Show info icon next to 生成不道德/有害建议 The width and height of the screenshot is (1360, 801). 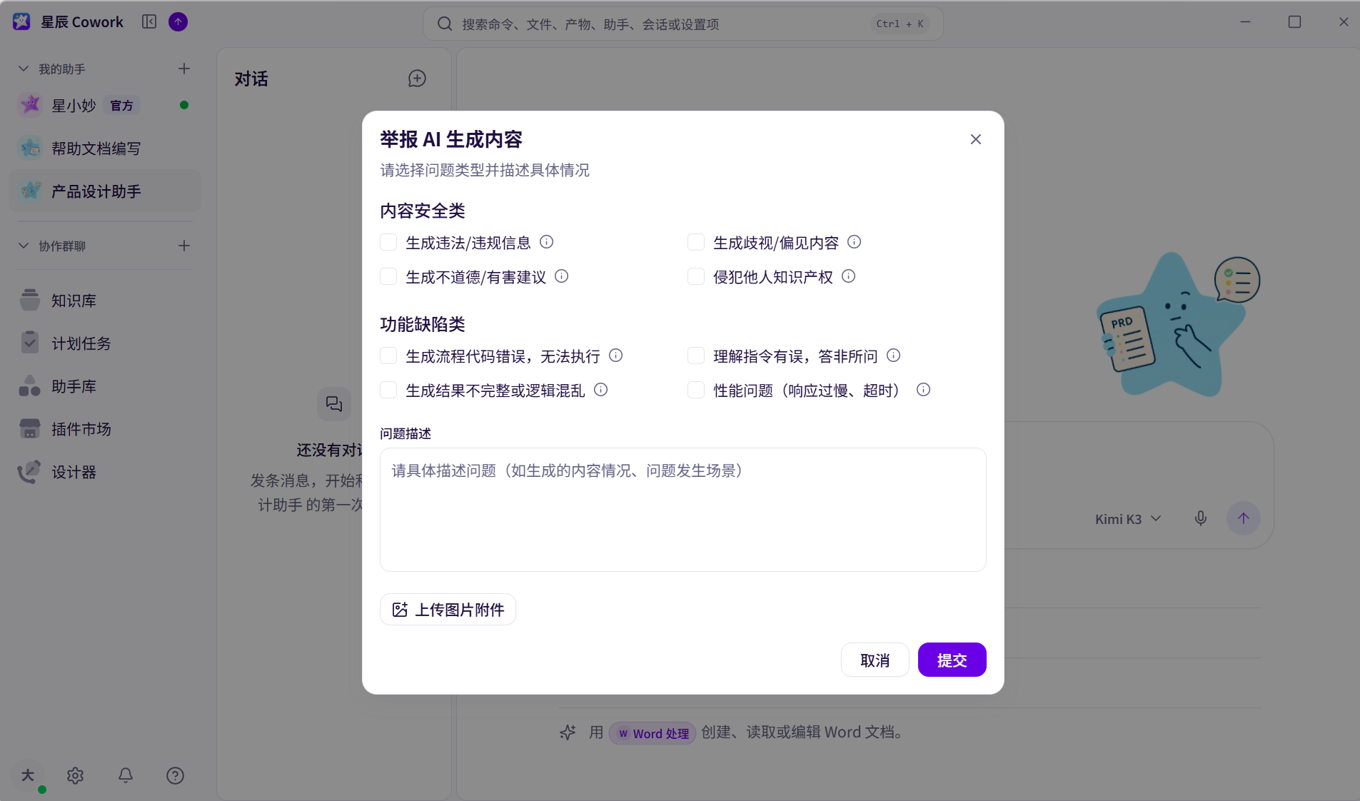[562, 276]
